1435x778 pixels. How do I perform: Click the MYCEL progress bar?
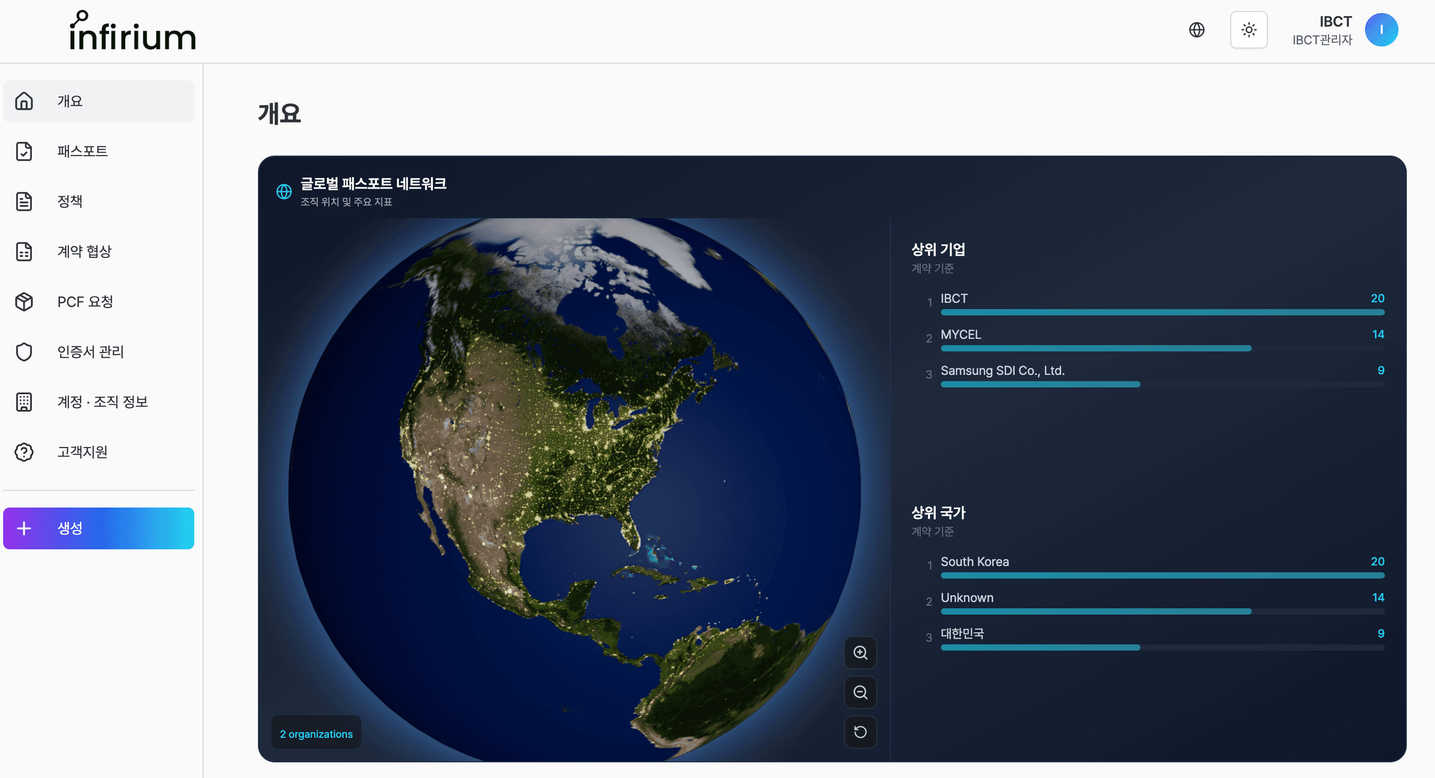1095,348
